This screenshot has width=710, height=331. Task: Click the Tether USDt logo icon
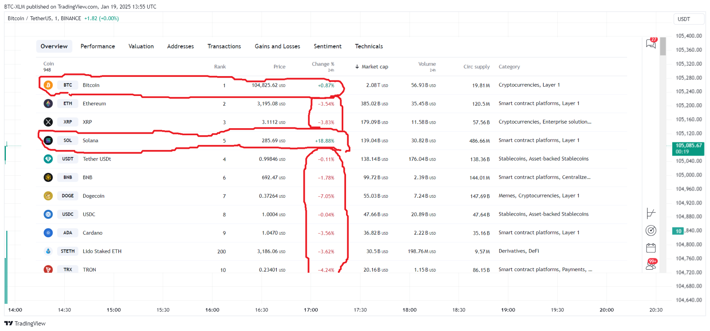[48, 159]
